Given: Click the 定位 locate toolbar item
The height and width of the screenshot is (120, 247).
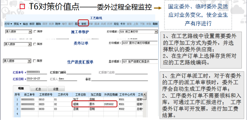Looking at the screenshot, I should coord(116,24).
